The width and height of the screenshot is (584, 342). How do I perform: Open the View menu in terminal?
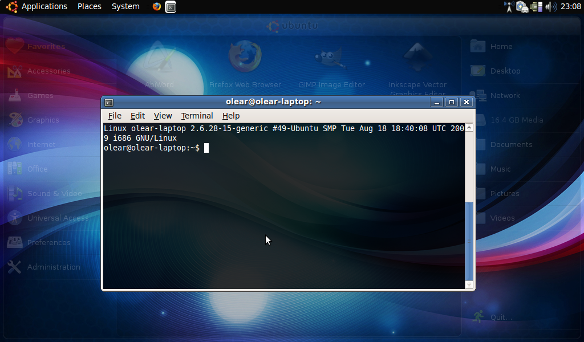[163, 116]
